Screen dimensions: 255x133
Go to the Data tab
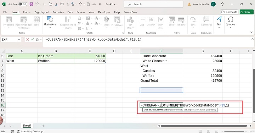click(70, 12)
